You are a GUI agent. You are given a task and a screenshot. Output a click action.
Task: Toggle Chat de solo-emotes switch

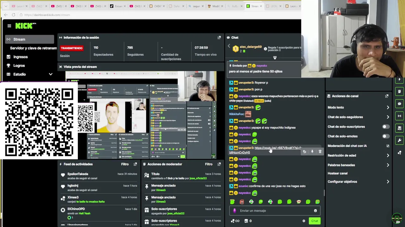tap(386, 136)
